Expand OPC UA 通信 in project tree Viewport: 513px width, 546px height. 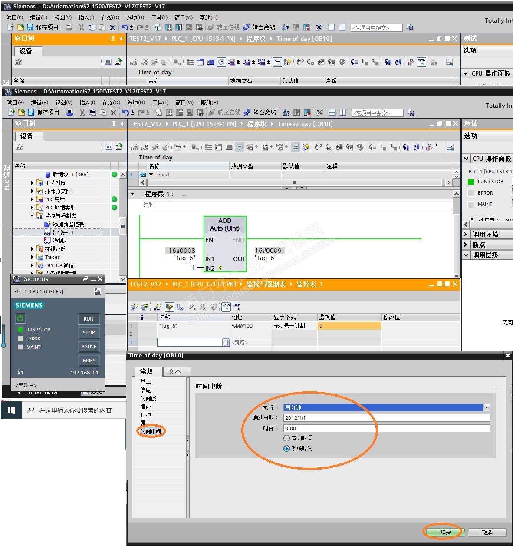(32, 265)
